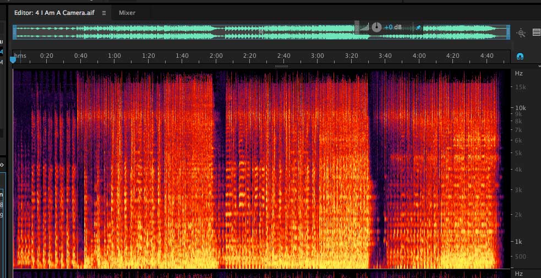The width and height of the screenshot is (541, 278).
Task: Click the 4:00 mark on the timeline ruler
Action: pyautogui.click(x=419, y=56)
